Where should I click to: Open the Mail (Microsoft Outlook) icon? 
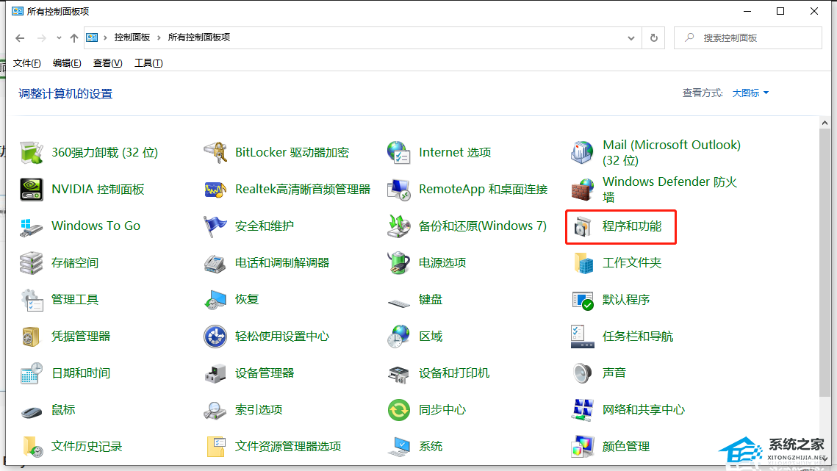[583, 153]
